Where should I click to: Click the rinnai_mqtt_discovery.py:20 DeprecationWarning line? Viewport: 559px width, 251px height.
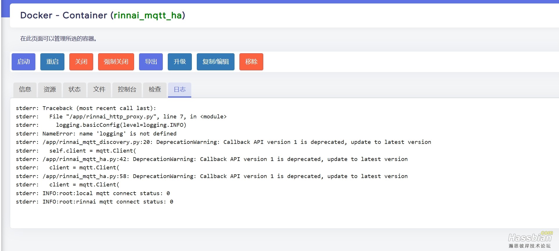pos(223,142)
